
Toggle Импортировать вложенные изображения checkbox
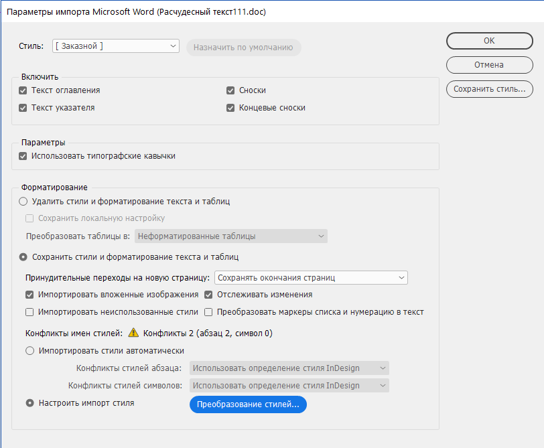tap(29, 295)
